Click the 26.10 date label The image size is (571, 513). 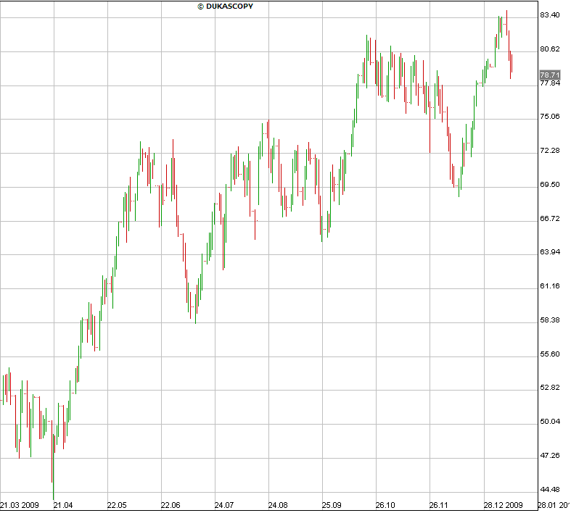pos(385,505)
